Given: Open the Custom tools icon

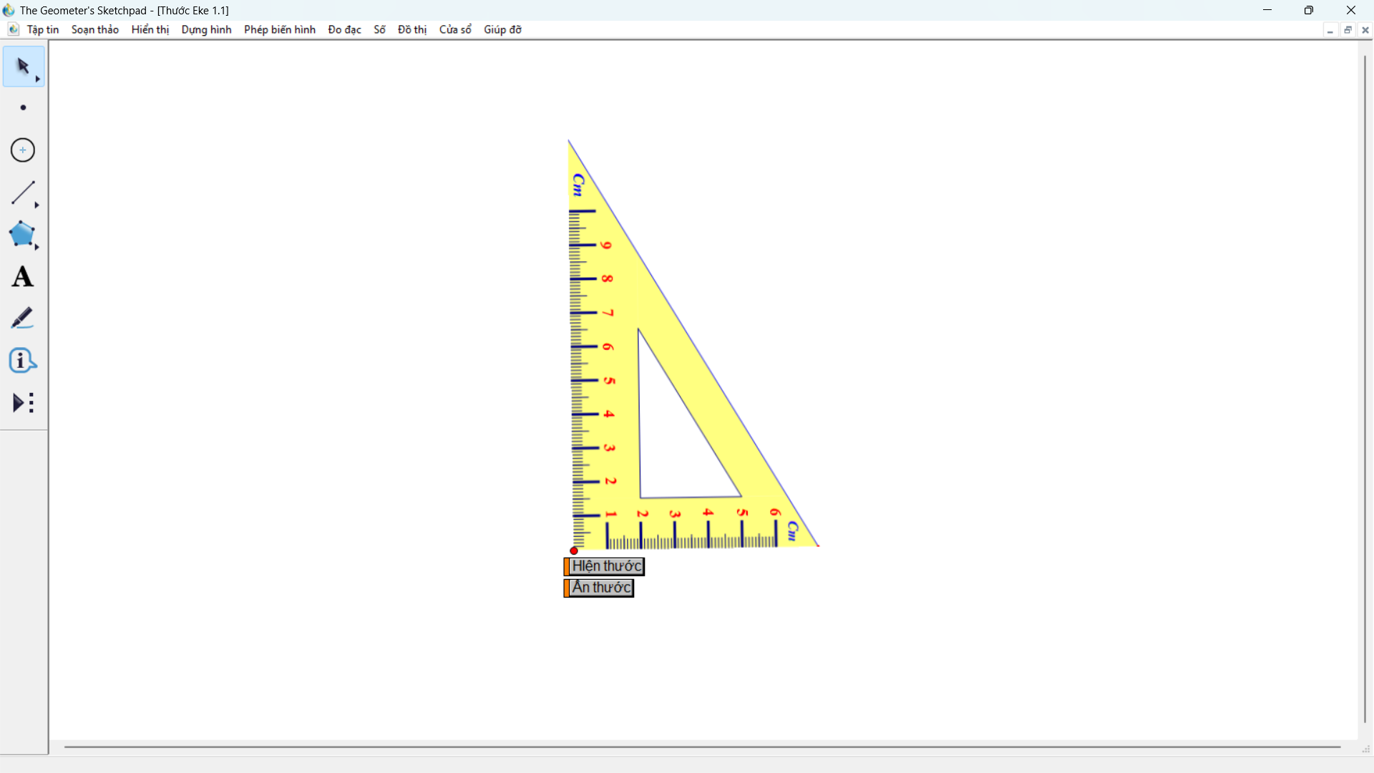Looking at the screenshot, I should tap(23, 403).
